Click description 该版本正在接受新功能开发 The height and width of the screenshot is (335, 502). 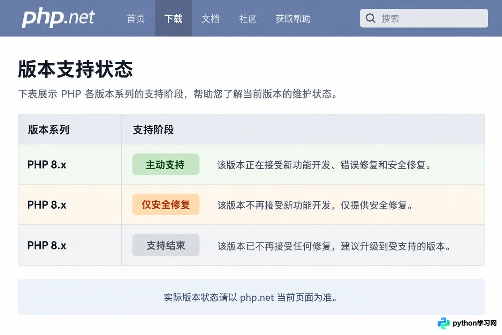[x=325, y=165]
